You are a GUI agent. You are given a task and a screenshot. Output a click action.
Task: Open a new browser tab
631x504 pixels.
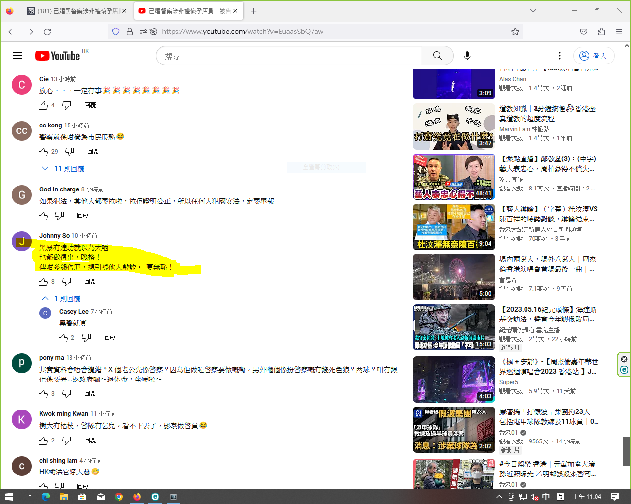coord(253,11)
